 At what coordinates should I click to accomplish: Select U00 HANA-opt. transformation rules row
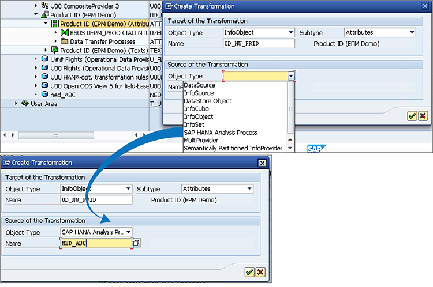[99, 77]
